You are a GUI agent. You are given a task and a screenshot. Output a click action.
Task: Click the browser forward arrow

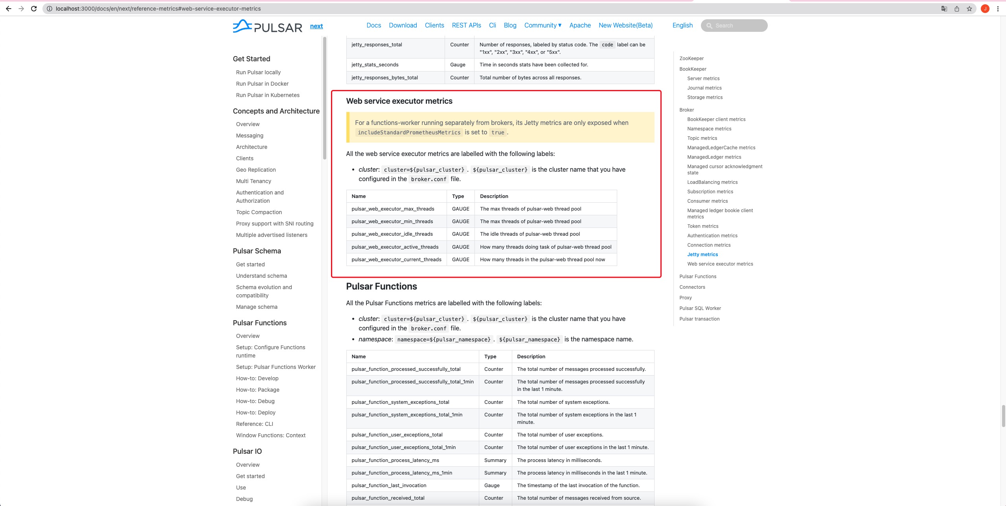pyautogui.click(x=21, y=9)
